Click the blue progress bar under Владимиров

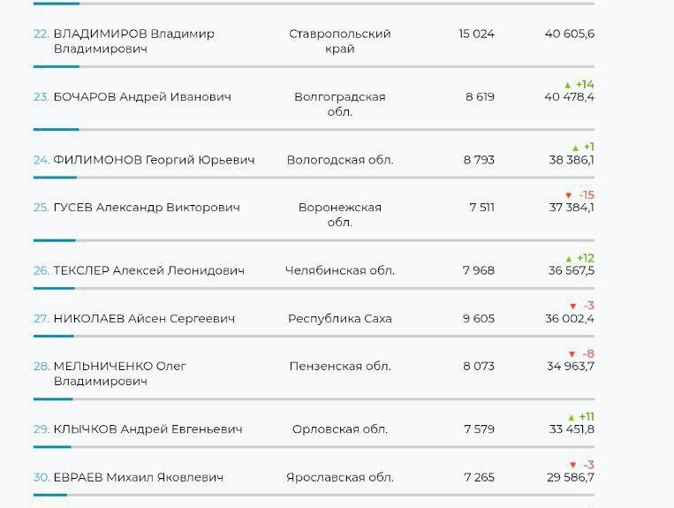[57, 66]
